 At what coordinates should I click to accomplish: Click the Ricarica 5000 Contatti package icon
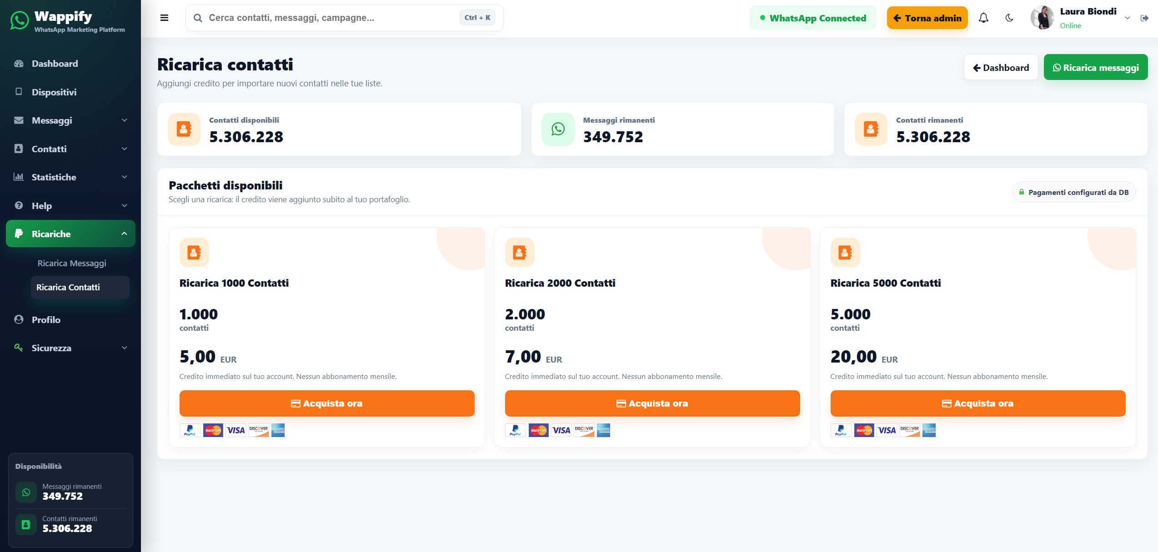pos(845,252)
